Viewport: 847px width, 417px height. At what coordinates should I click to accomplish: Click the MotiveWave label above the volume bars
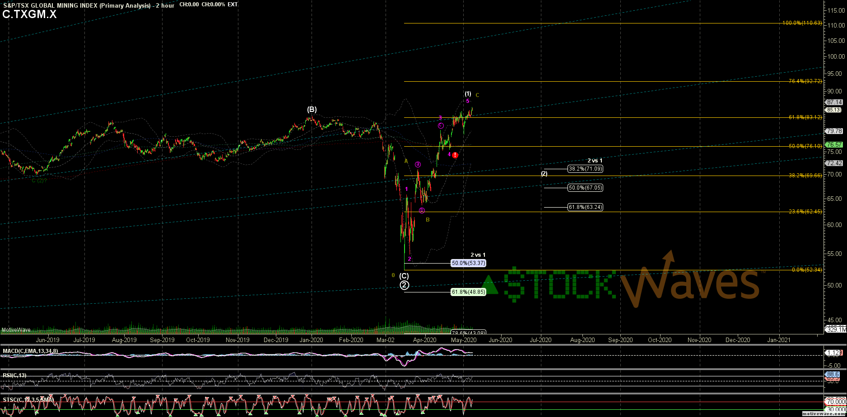[16, 330]
